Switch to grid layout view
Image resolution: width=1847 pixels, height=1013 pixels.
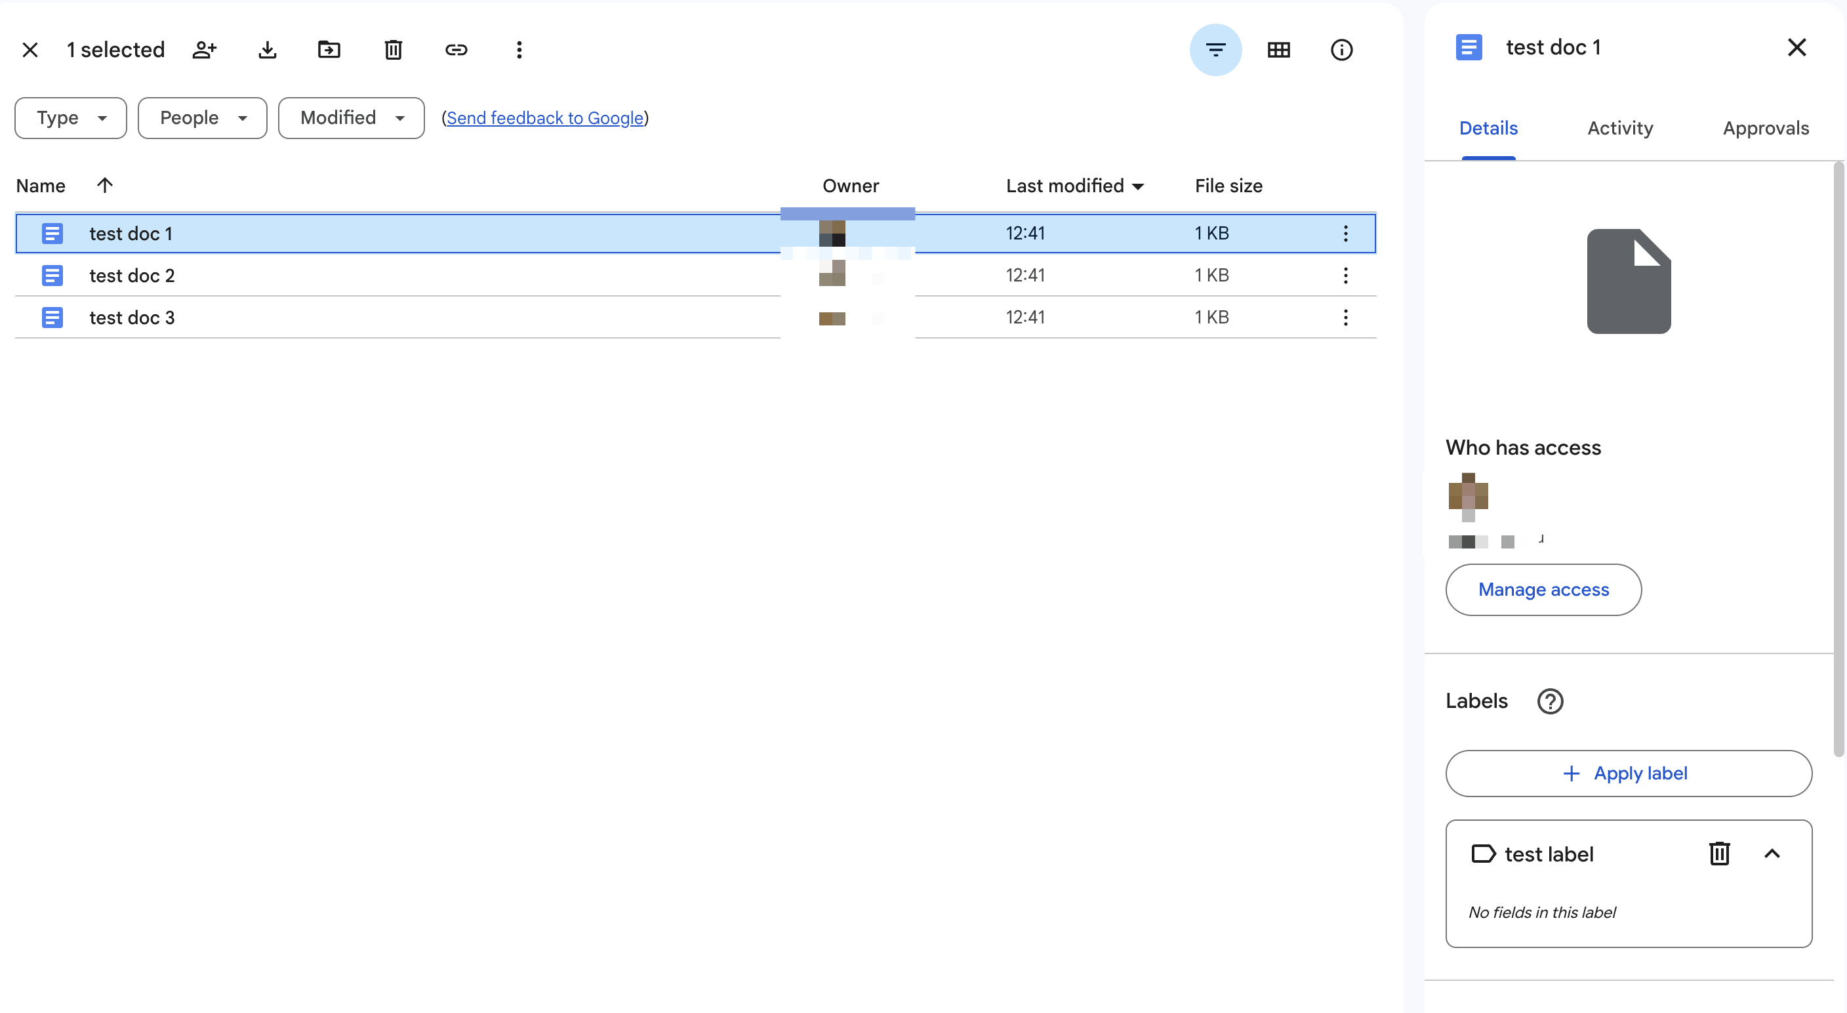point(1278,49)
